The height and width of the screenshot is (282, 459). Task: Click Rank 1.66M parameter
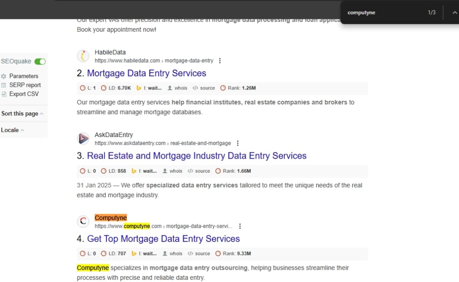pos(233,171)
